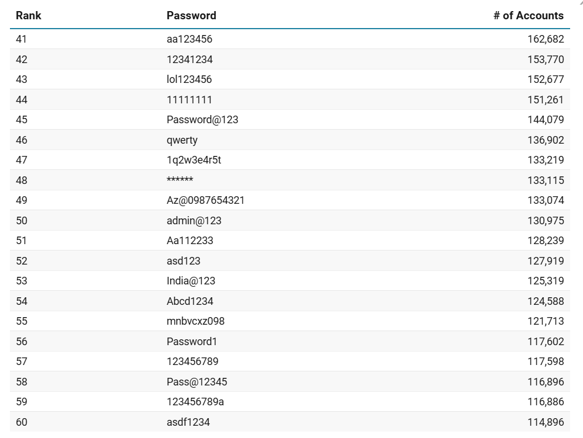Click the 1q2w3e4r5t password text
The width and height of the screenshot is (583, 438).
(194, 160)
